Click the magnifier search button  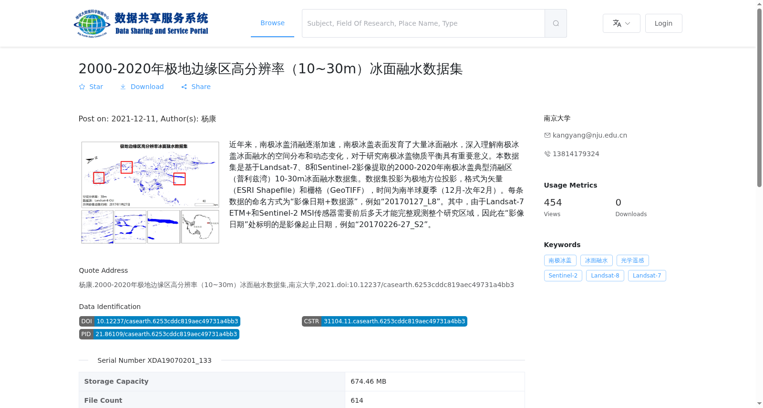[556, 23]
